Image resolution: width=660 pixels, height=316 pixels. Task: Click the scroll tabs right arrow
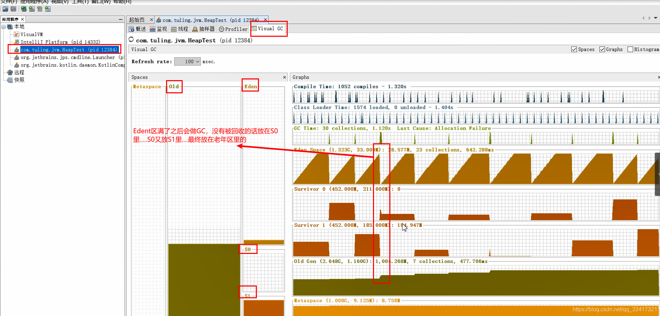[x=649, y=18]
